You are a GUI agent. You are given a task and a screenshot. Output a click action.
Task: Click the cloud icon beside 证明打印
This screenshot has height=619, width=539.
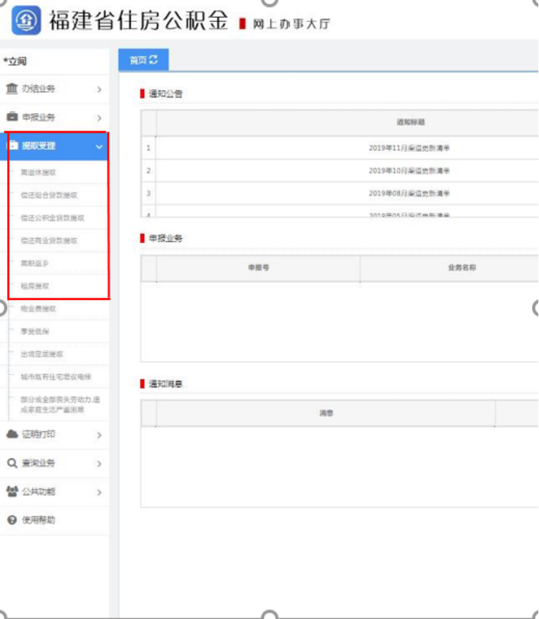pos(12,435)
